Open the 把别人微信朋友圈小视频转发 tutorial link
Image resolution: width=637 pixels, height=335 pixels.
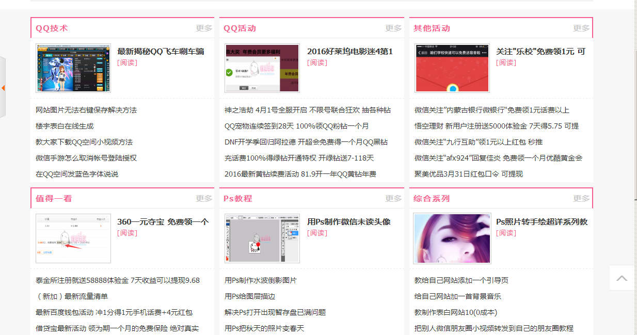point(494,328)
